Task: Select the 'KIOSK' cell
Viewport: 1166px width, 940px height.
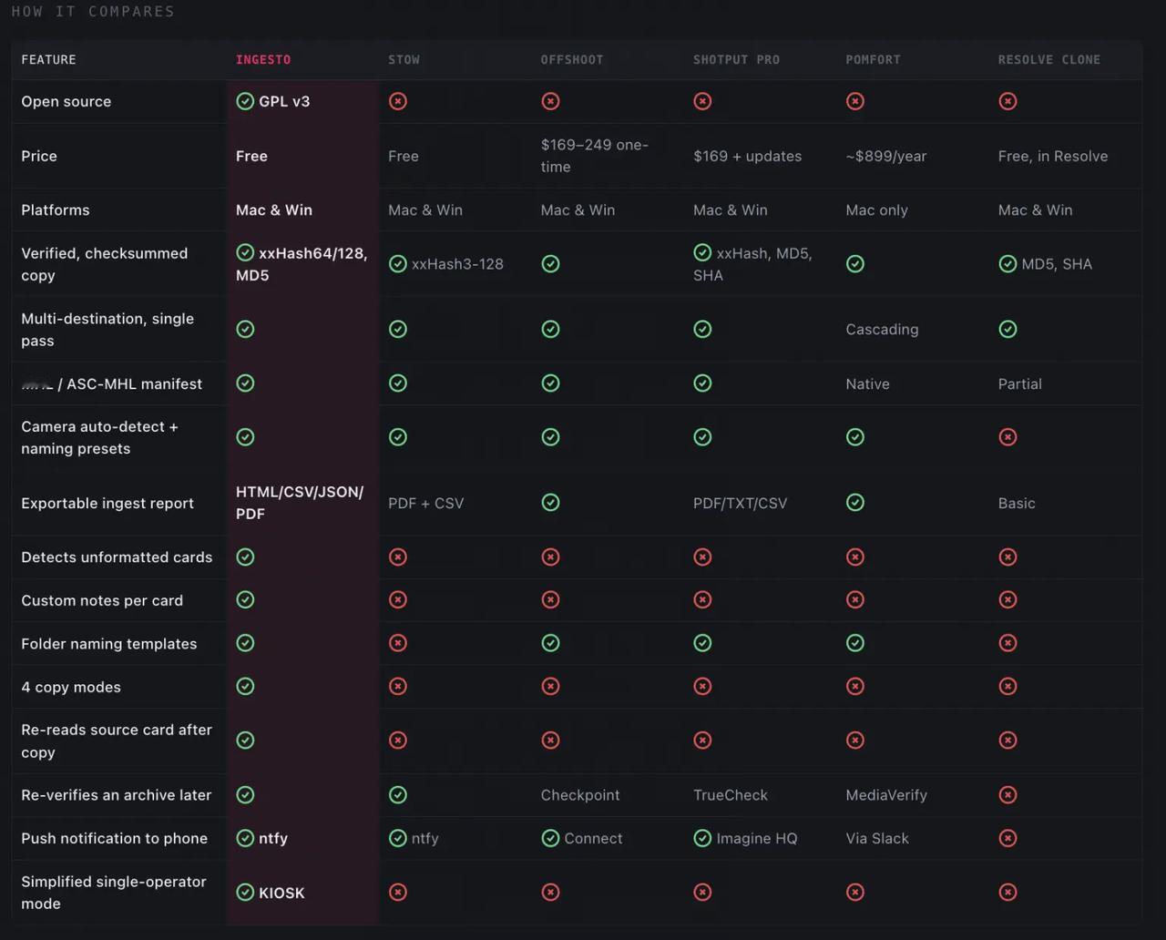Action: [271, 893]
